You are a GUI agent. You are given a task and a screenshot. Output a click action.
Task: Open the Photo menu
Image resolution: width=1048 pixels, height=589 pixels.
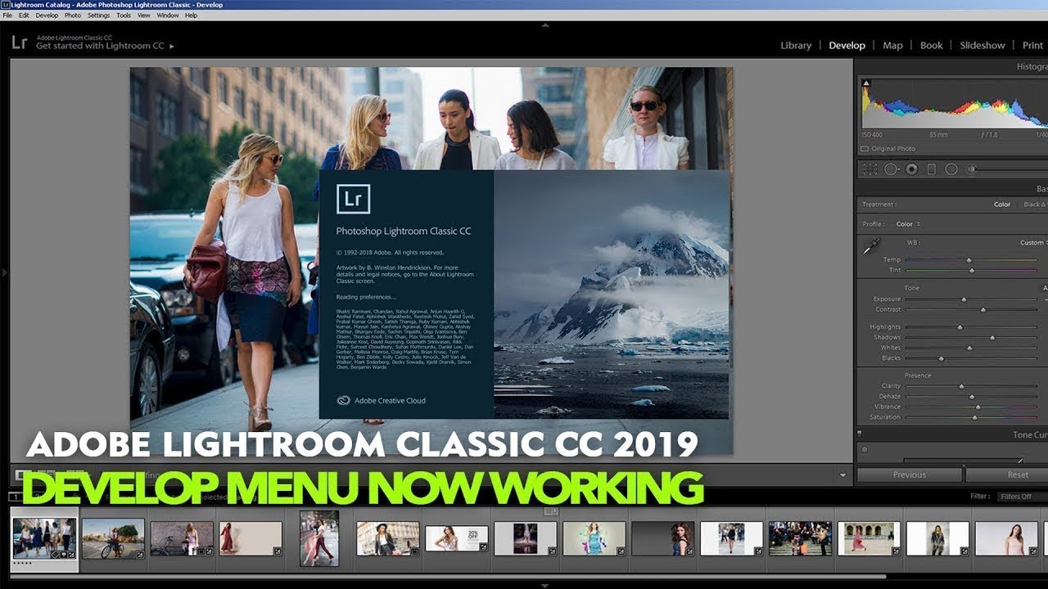(x=73, y=16)
